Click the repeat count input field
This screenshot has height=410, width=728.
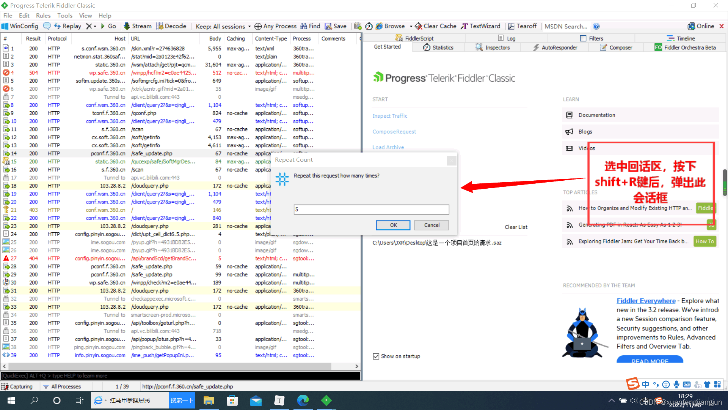pos(371,209)
